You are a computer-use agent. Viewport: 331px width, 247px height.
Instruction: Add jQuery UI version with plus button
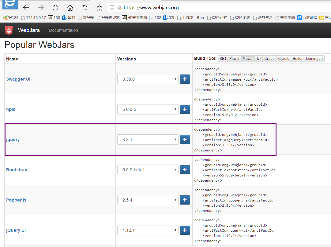(x=185, y=230)
